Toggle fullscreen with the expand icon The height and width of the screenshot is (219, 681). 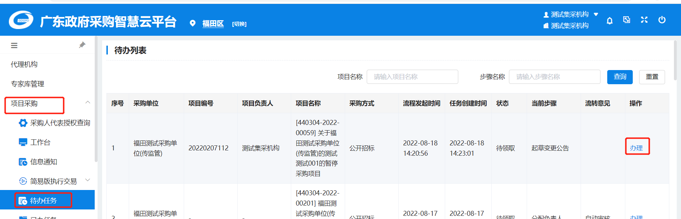point(644,20)
